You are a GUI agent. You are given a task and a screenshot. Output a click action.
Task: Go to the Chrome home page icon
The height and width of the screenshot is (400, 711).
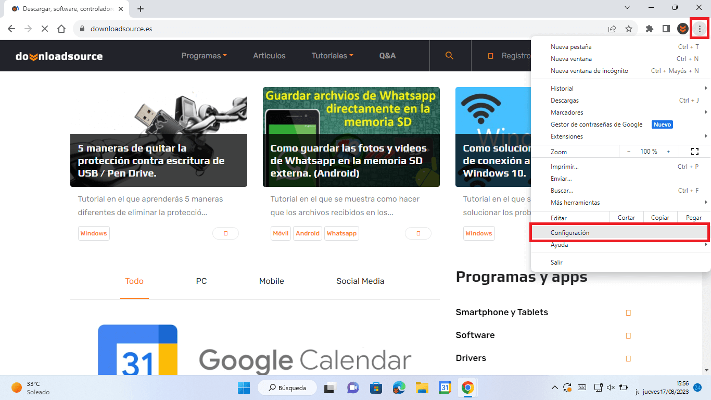pyautogui.click(x=61, y=29)
